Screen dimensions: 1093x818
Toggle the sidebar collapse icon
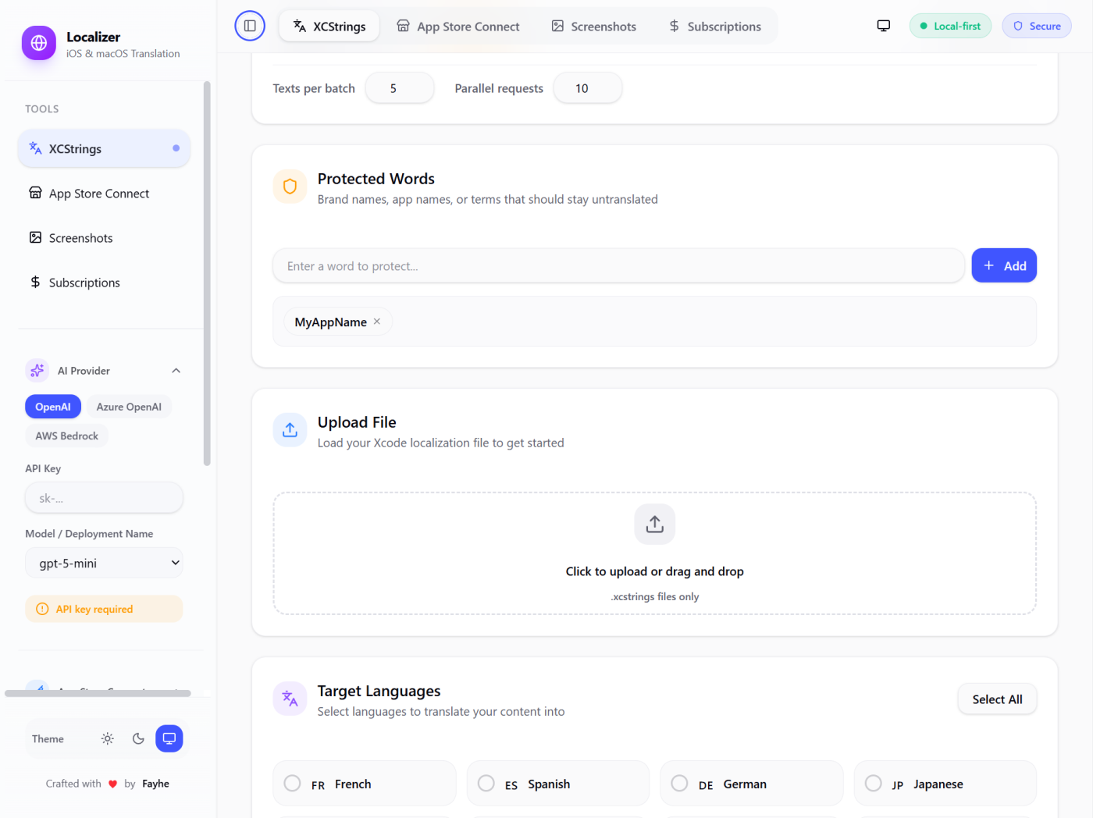pos(250,26)
